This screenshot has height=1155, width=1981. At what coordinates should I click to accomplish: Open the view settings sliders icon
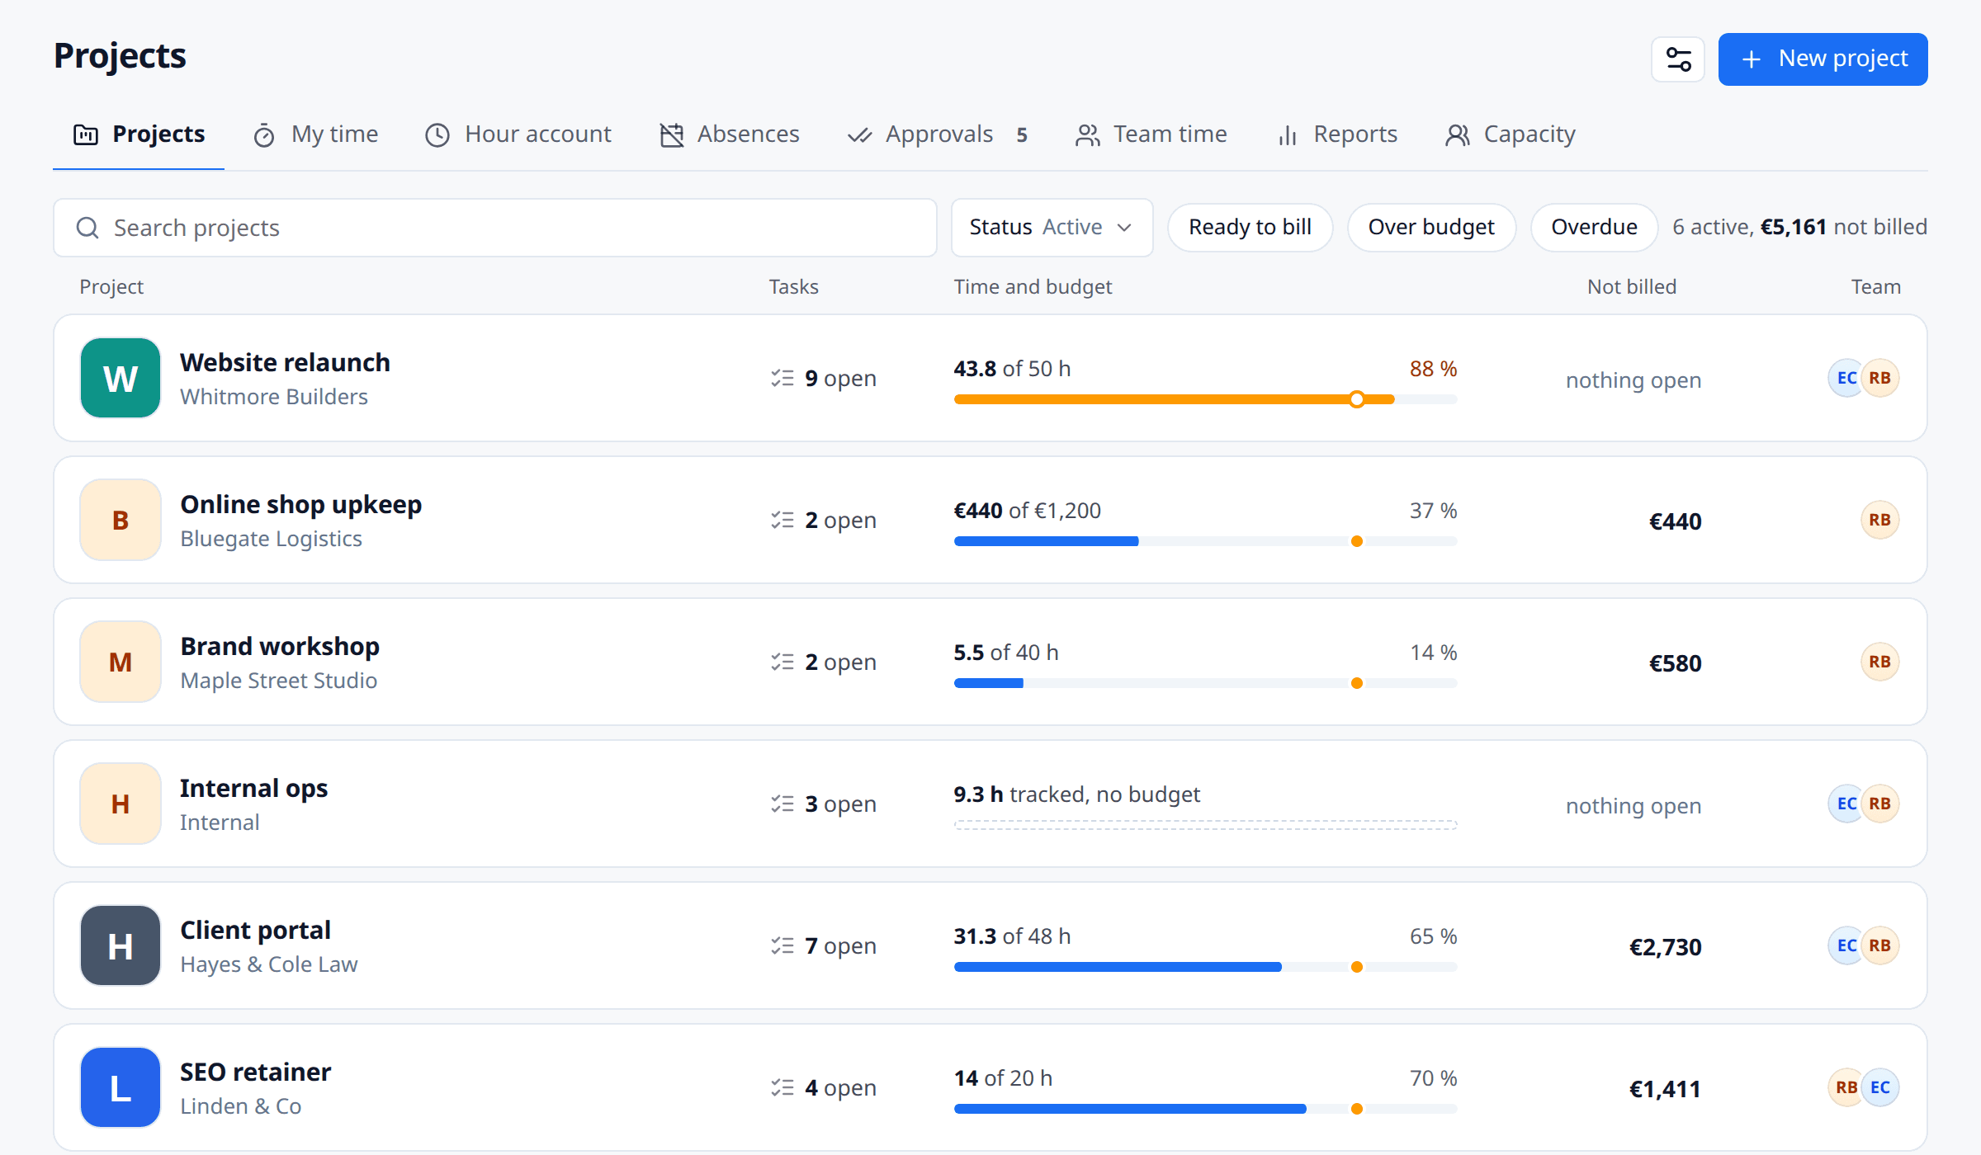pyautogui.click(x=1678, y=59)
